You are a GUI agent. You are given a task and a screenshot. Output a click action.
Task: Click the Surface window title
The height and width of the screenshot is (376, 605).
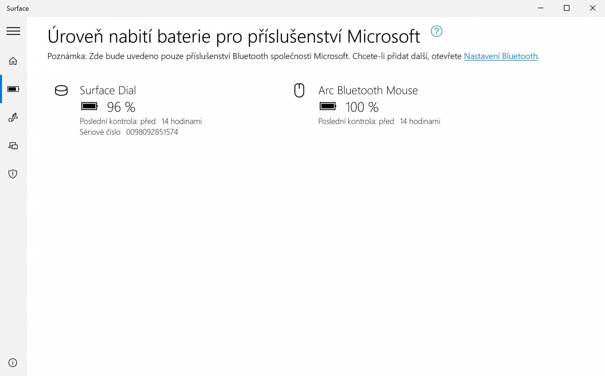pyautogui.click(x=18, y=8)
